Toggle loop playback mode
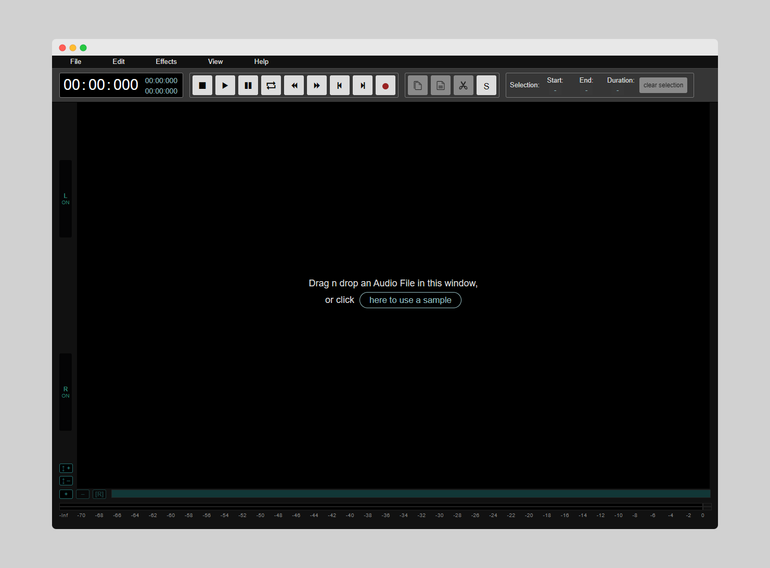The width and height of the screenshot is (770, 568). pyautogui.click(x=271, y=86)
